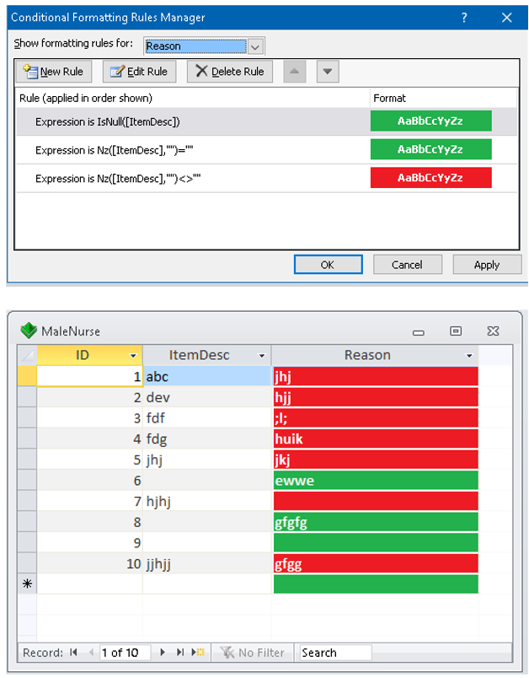
Task: Click the ID column header
Action: click(x=90, y=355)
